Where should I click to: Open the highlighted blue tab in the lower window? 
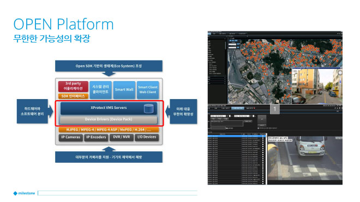tap(238, 108)
